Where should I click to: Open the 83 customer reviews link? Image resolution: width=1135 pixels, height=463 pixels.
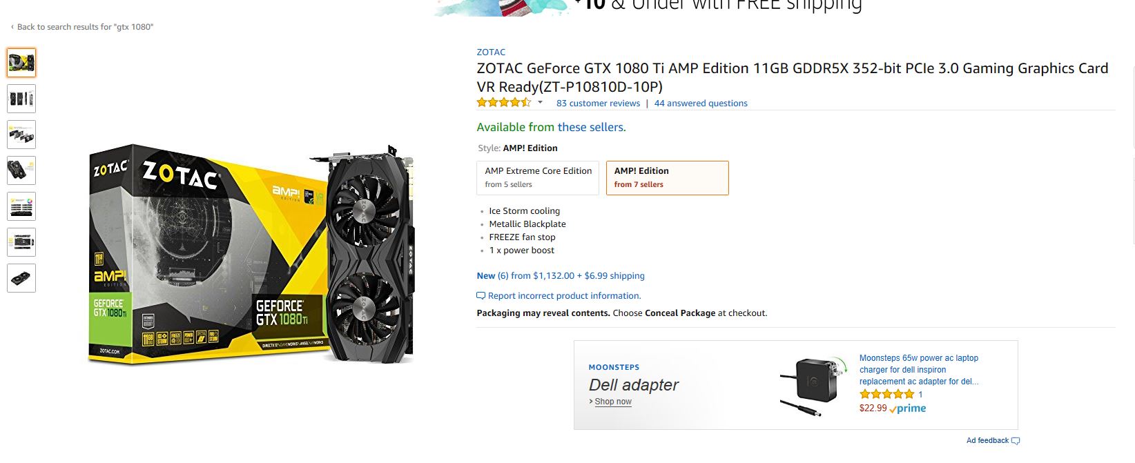point(598,104)
